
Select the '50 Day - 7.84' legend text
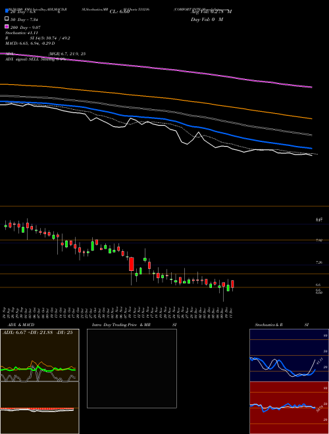[x=24, y=20]
